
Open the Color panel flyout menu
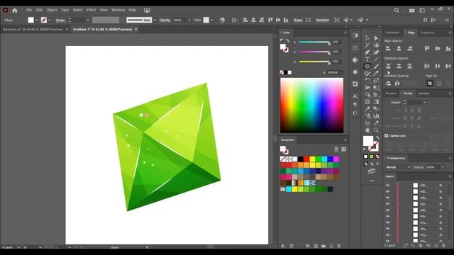point(345,33)
